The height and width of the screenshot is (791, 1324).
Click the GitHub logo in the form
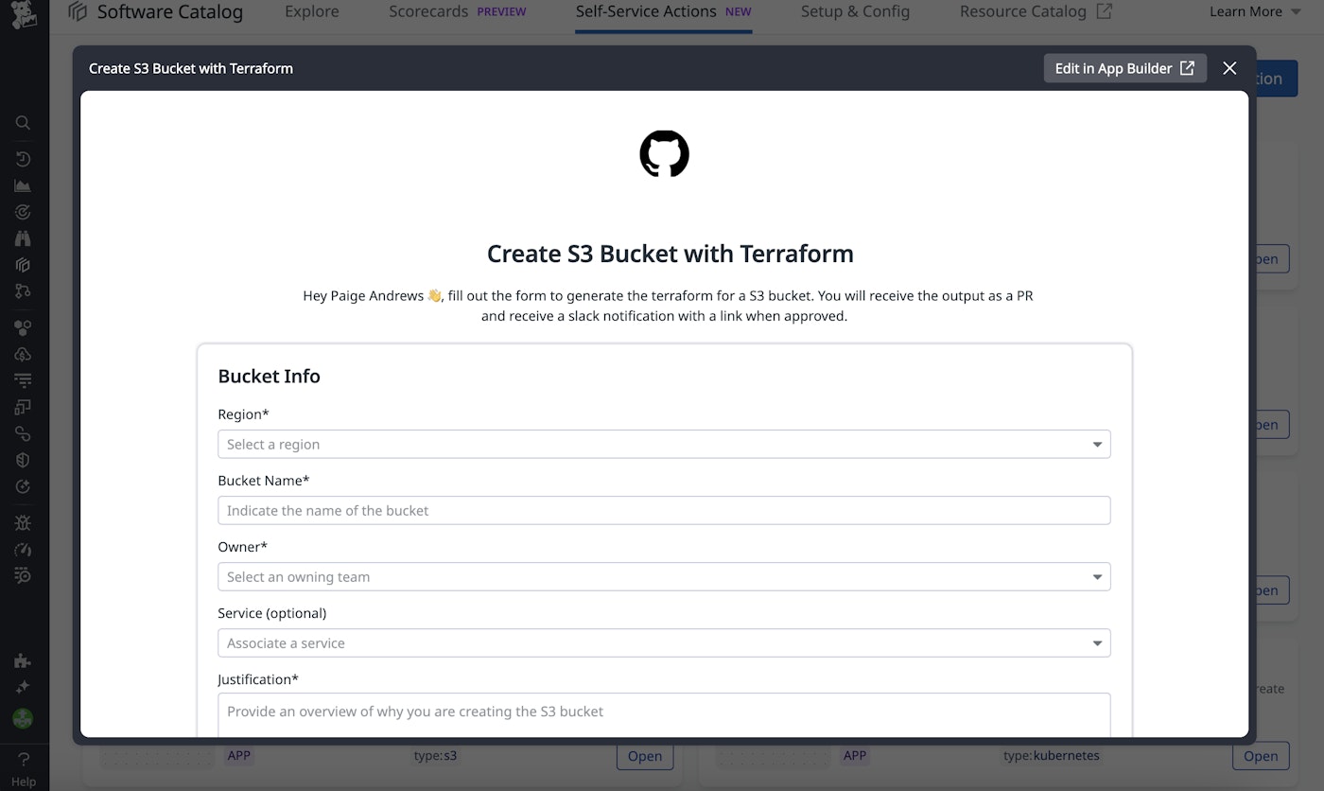tap(665, 154)
